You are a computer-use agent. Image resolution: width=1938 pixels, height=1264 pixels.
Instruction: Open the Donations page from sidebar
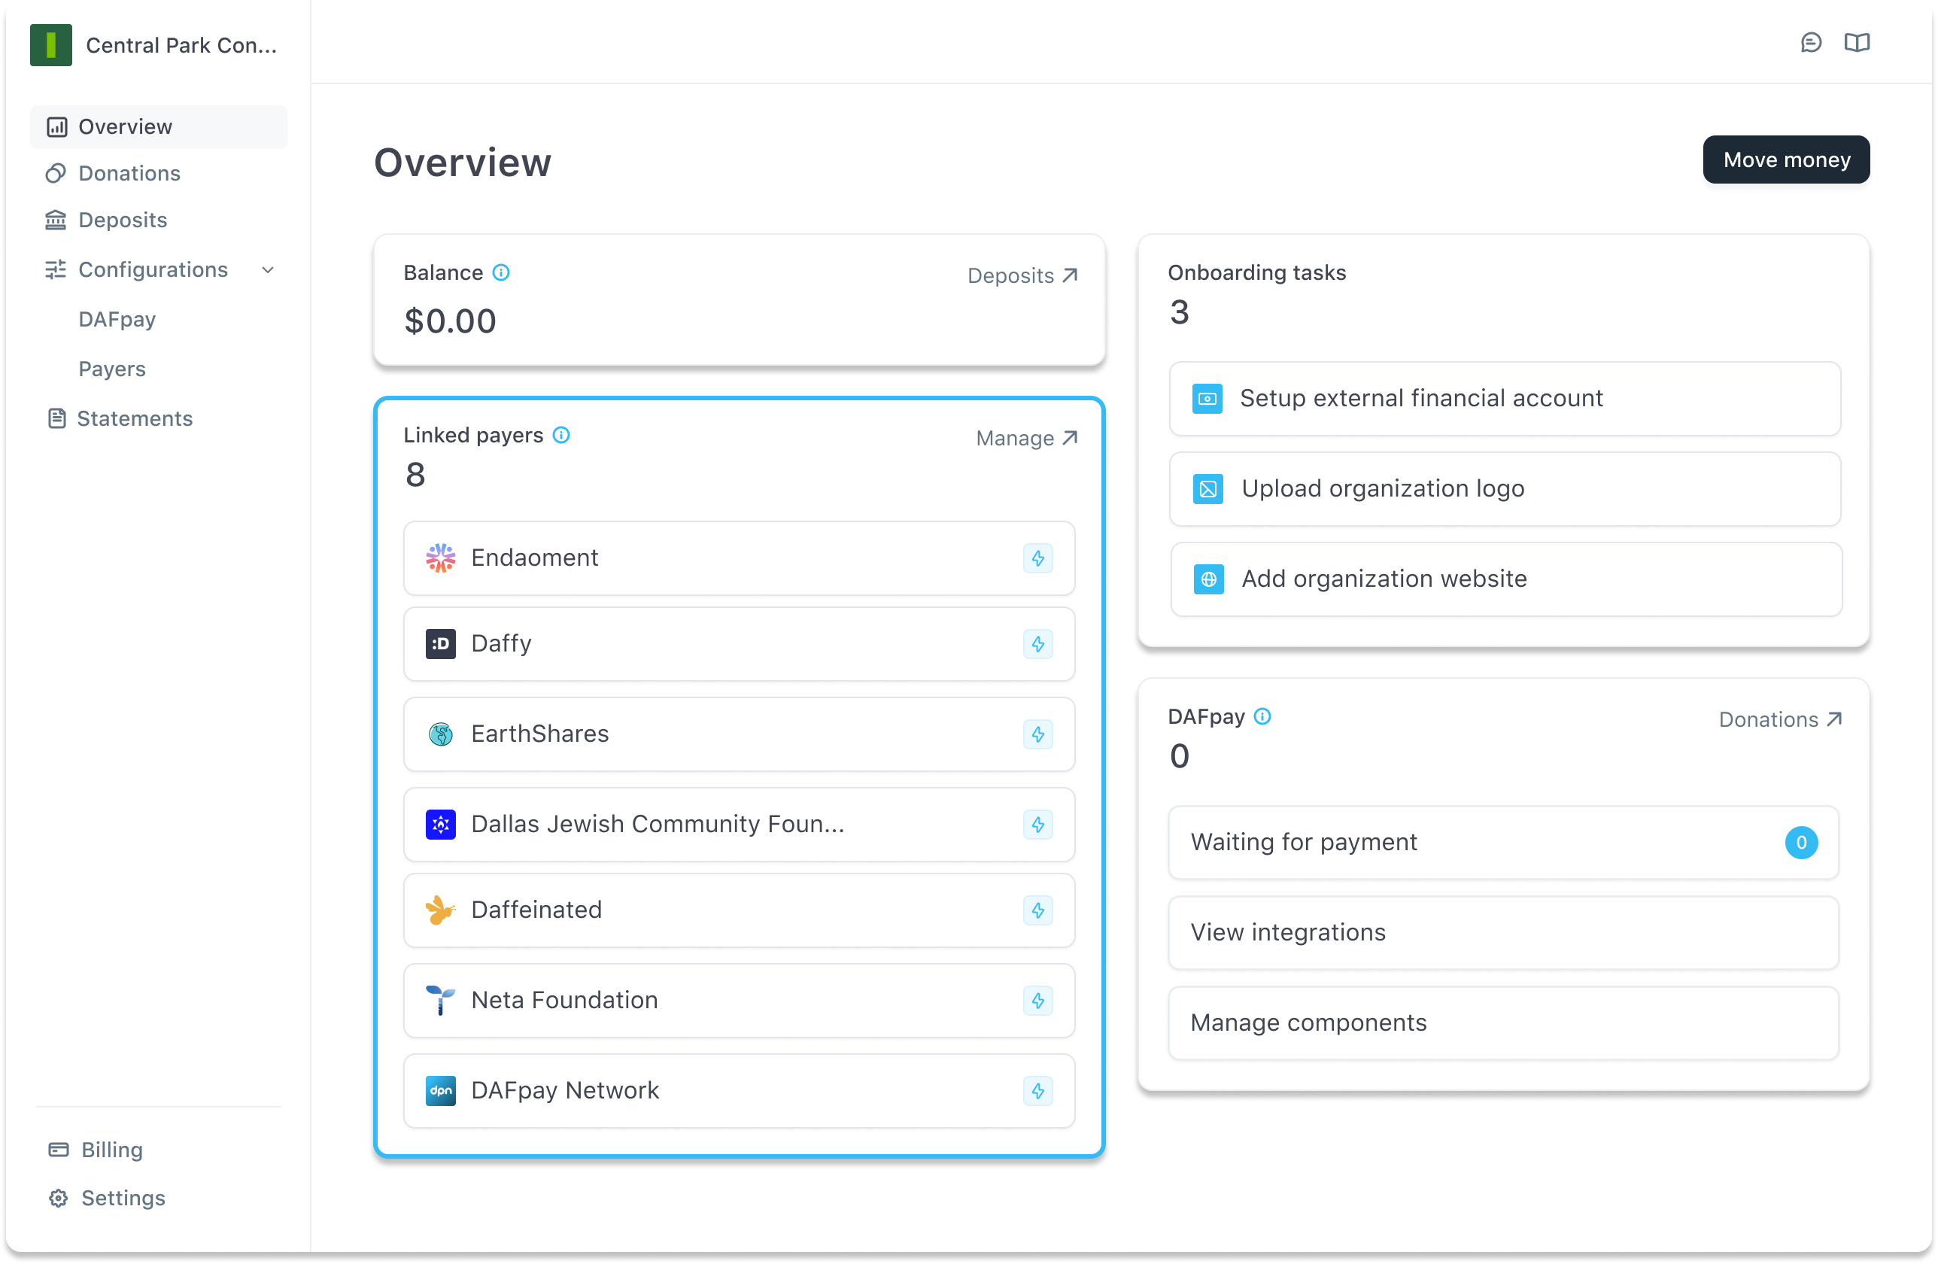coord(129,174)
